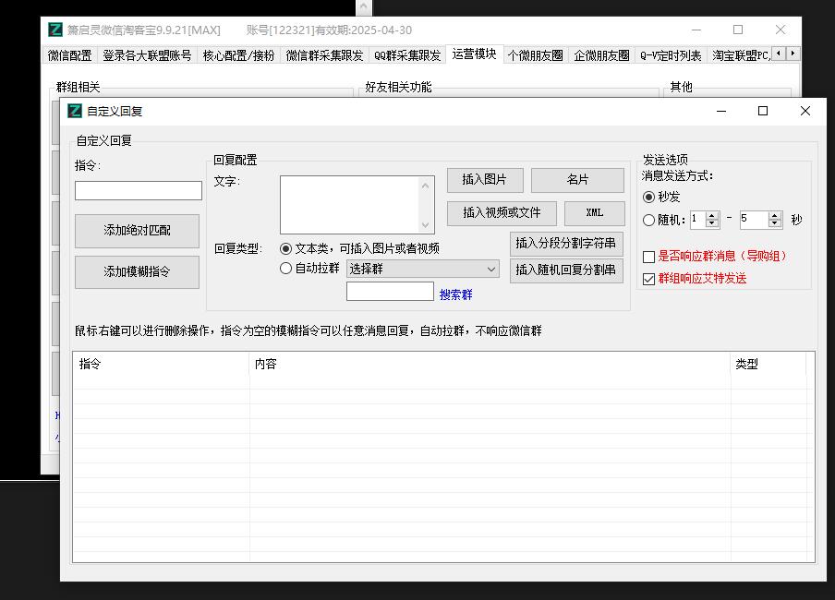The height and width of the screenshot is (600, 835).
Task: Click the minimum seconds field showing 1
Action: click(x=698, y=220)
